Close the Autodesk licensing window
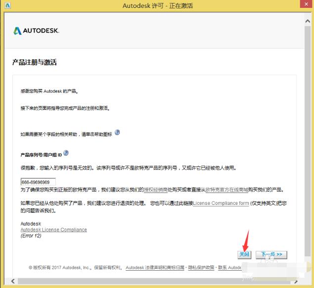The image size is (314, 288). tap(306, 4)
